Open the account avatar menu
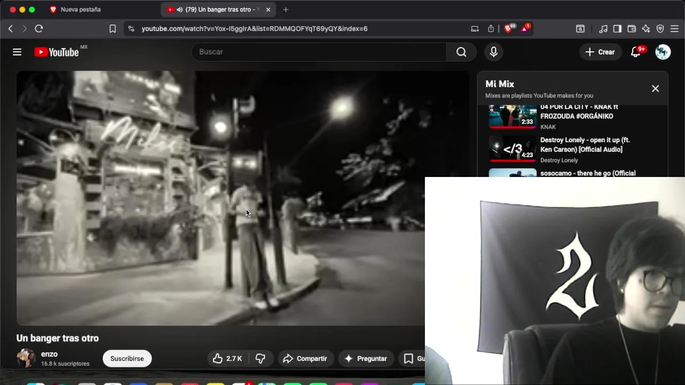The image size is (685, 385). coord(663,52)
